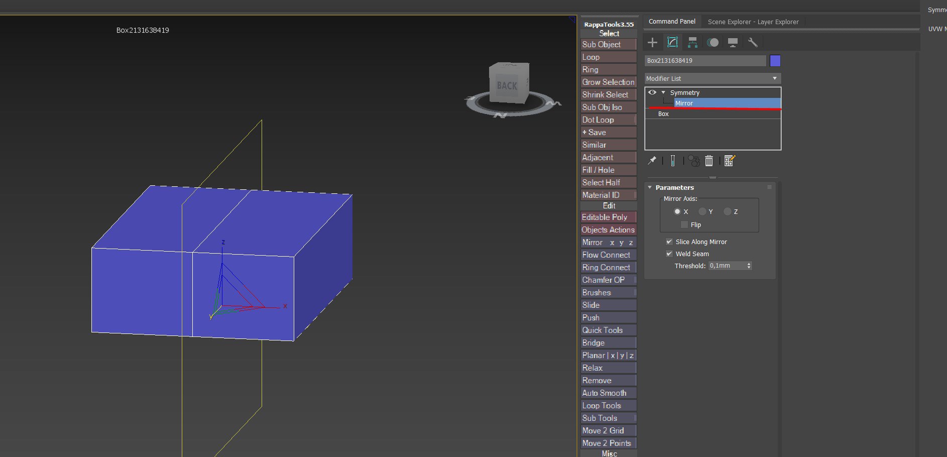The image size is (947, 457).
Task: Uncheck Slice Along Mirror
Action: pos(669,242)
